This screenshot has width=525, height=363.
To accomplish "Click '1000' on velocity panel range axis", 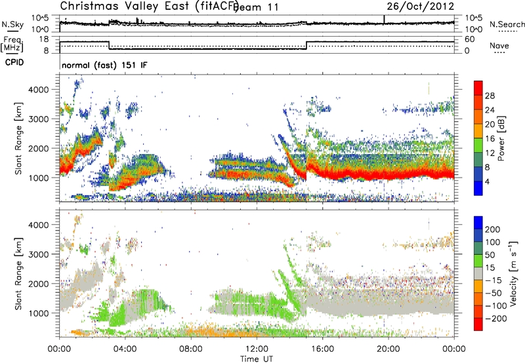I will 38,313.
